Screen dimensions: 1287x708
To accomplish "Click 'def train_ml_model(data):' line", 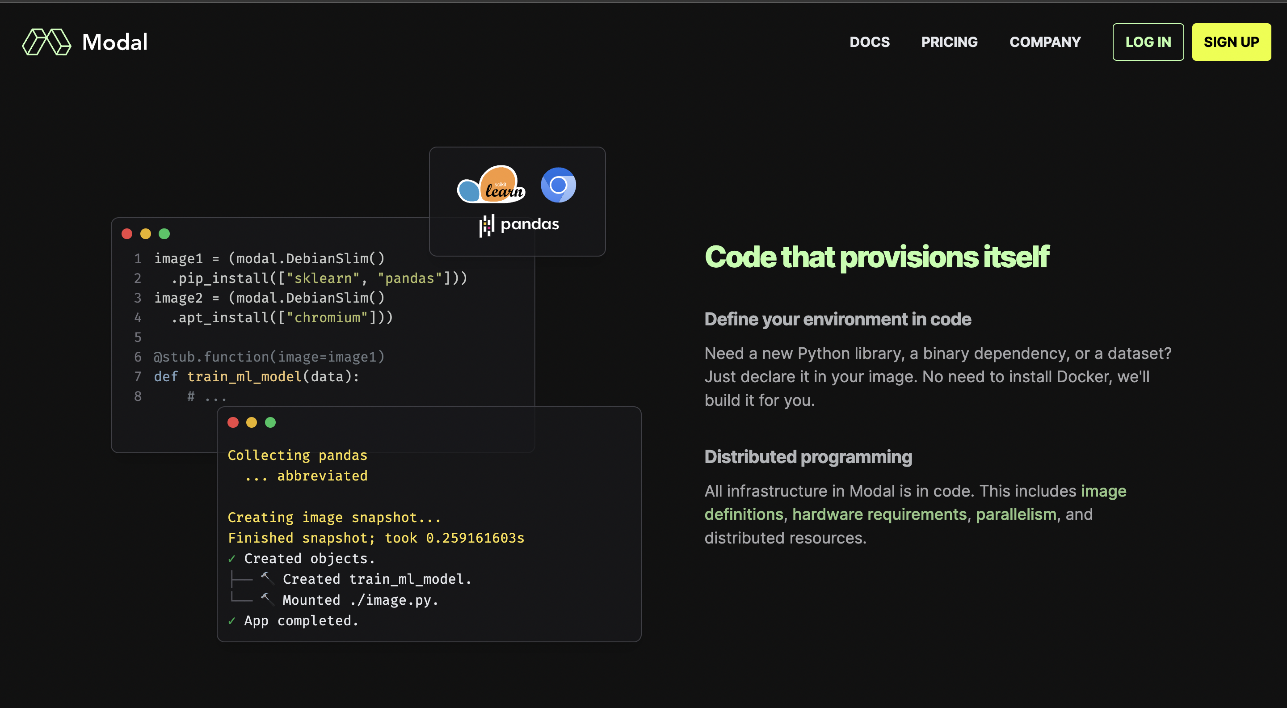I will tap(257, 377).
